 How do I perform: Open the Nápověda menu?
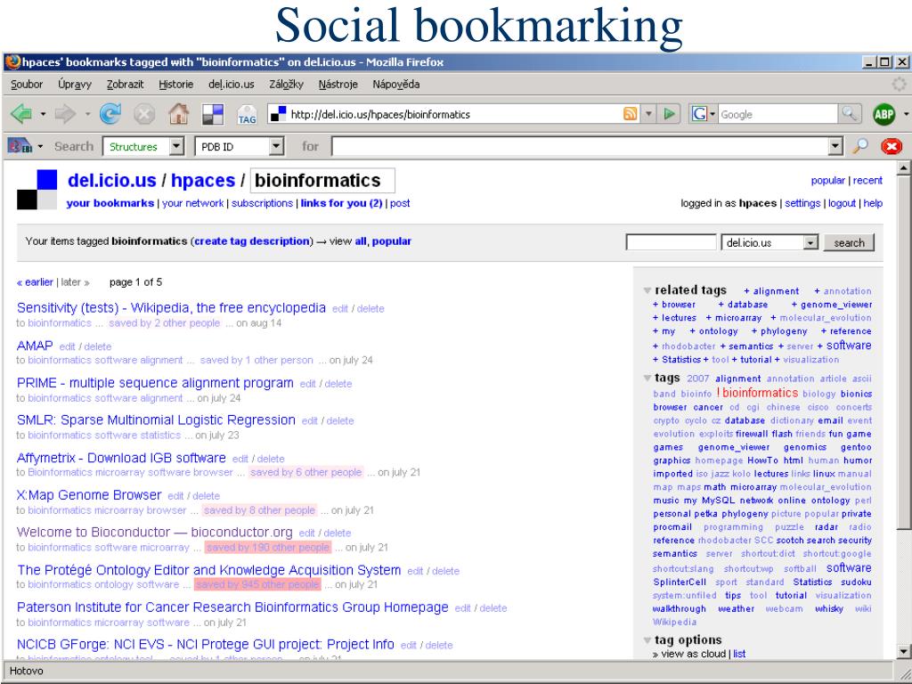(396, 85)
